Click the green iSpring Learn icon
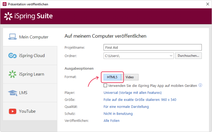Screen dimensions: 212x132 [12, 74]
